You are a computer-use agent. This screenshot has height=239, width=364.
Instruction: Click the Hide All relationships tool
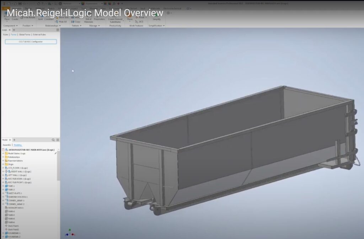pos(61,22)
